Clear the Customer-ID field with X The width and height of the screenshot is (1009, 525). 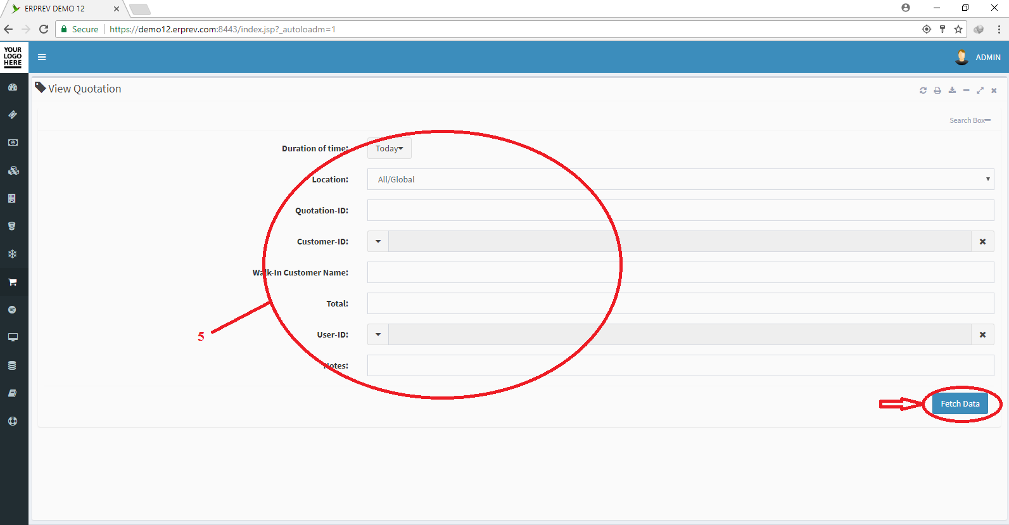(x=982, y=241)
